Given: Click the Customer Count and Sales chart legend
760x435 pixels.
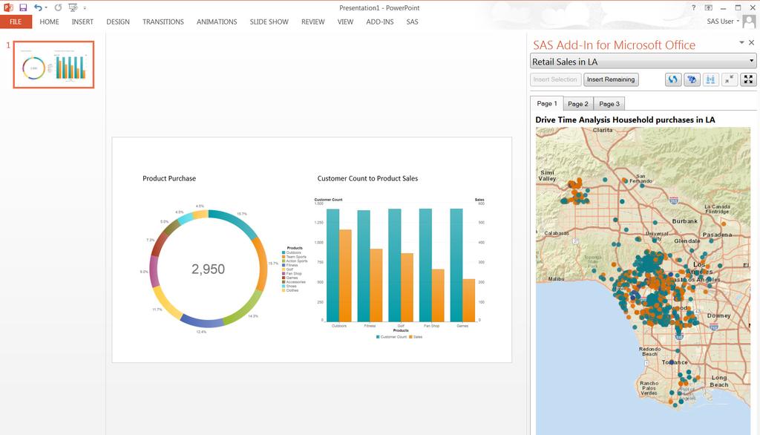Looking at the screenshot, I should click(399, 336).
